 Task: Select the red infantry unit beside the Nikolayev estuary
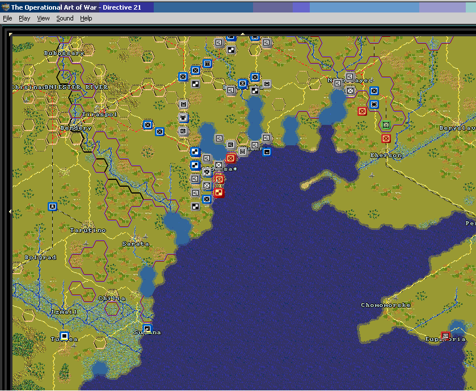[362, 111]
